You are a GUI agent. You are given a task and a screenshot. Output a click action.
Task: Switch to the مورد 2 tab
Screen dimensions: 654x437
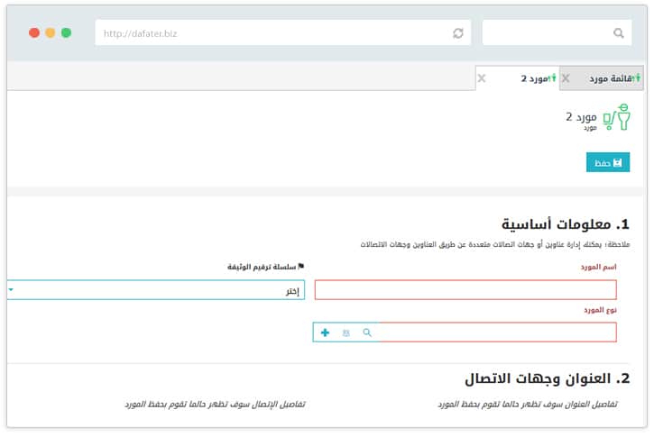pos(518,77)
